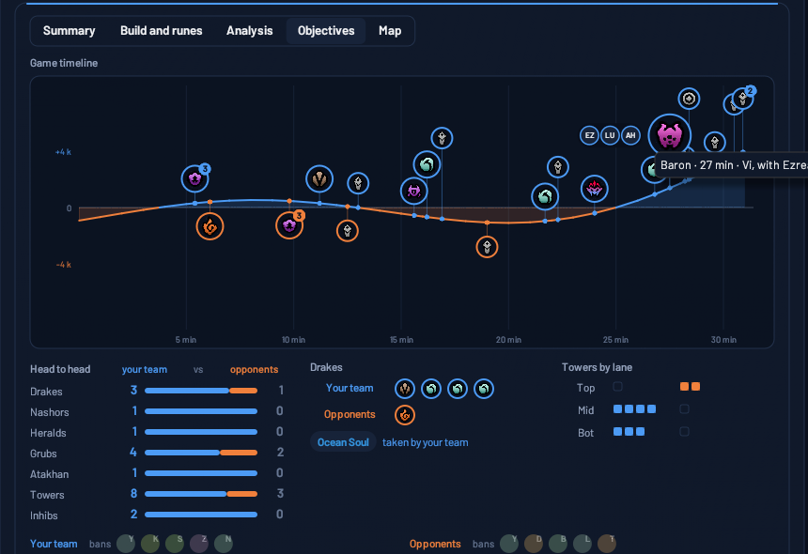
Task: Click the '20 min' timeline axis label
Action: [508, 340]
